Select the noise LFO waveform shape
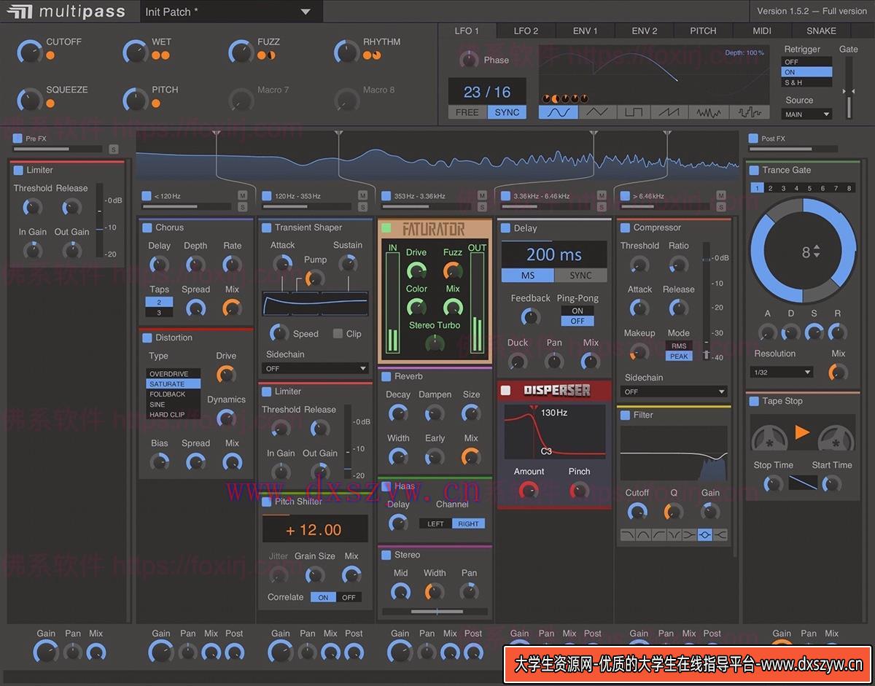This screenshot has width=875, height=686. [x=709, y=112]
